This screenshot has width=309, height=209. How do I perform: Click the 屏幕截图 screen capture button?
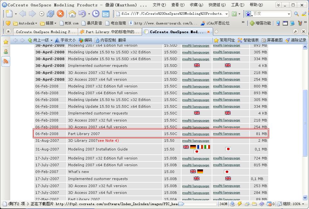click(272, 40)
